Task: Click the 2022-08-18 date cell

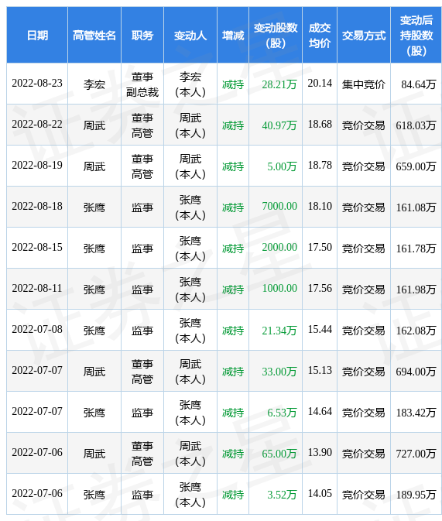Action: (x=37, y=207)
